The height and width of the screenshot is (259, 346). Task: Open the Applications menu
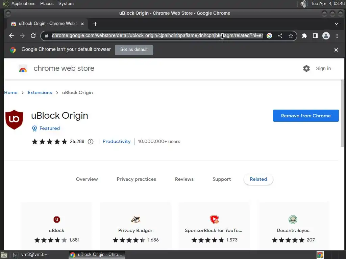point(23,3)
